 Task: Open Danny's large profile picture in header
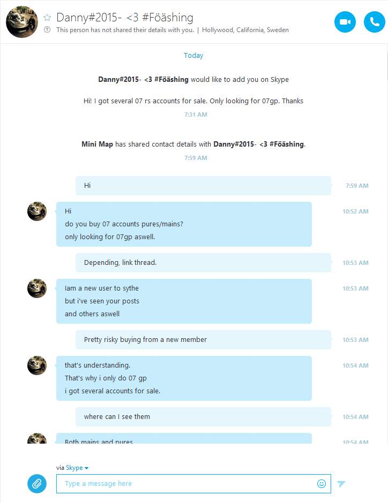[x=22, y=22]
